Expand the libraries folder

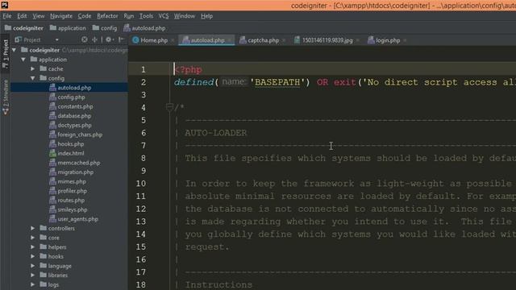coord(32,275)
